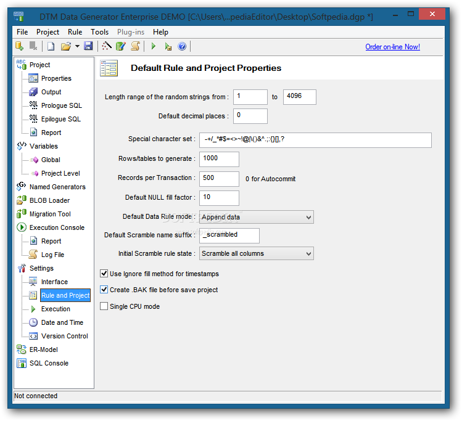Image resolution: width=462 pixels, height=421 pixels.
Task: Open the SQL Console page
Action: [x=49, y=362]
